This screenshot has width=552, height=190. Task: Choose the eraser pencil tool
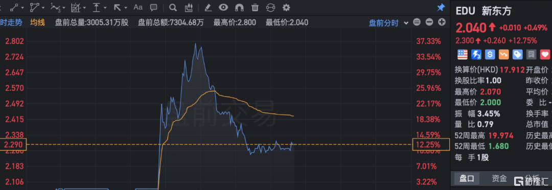(208, 7)
